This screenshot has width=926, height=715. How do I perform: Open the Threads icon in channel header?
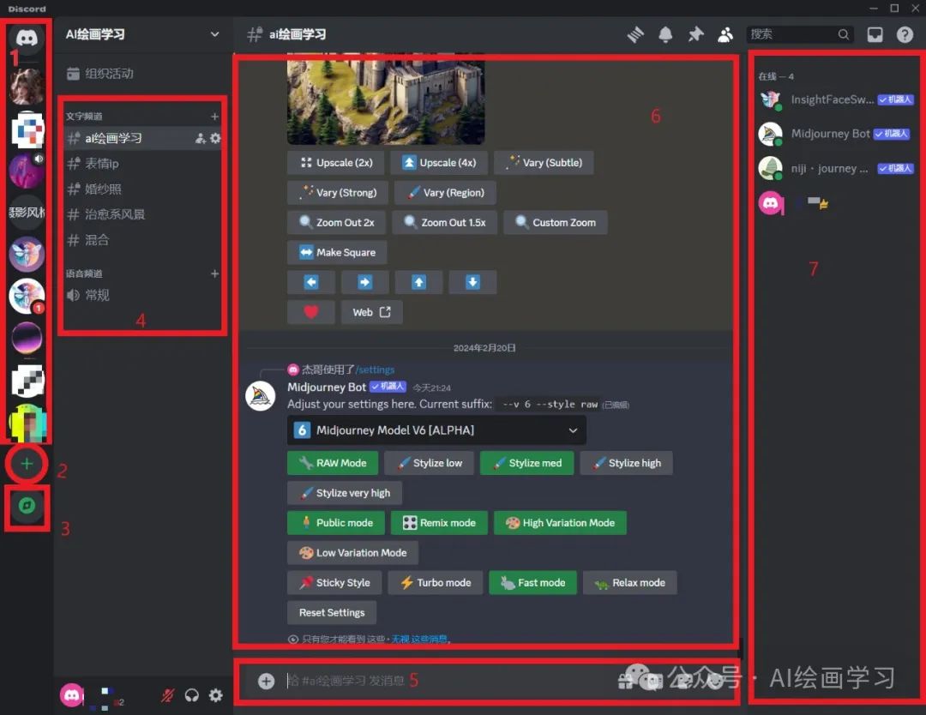click(635, 35)
